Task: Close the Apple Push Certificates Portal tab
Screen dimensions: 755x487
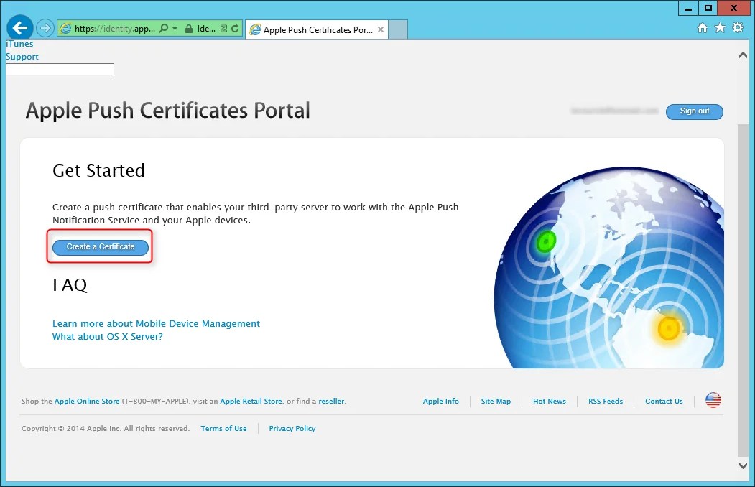Action: (x=381, y=30)
